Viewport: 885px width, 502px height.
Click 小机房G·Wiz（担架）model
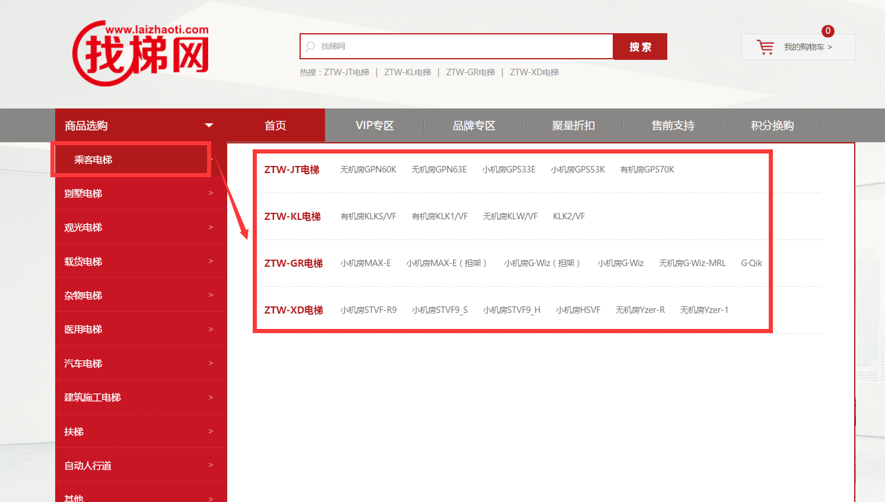542,263
